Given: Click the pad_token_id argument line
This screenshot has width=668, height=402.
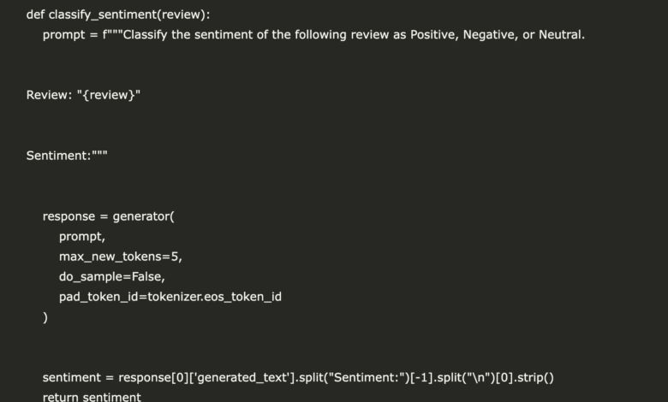Looking at the screenshot, I should [170, 297].
